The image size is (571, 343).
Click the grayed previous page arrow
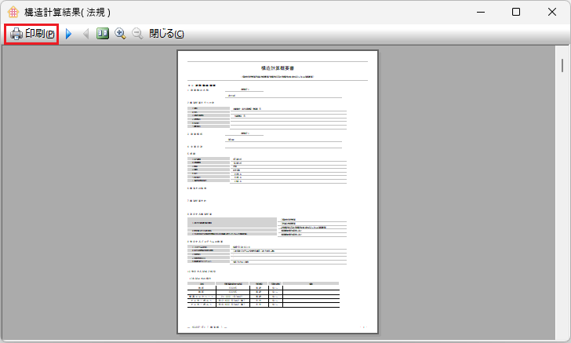click(85, 34)
